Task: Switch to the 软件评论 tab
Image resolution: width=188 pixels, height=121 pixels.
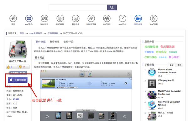Action: 68,42
